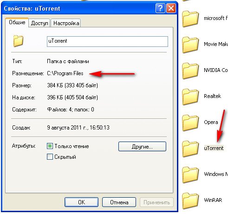The width and height of the screenshot is (228, 214).
Task: Open the Настройка tab
Action: coord(66,23)
